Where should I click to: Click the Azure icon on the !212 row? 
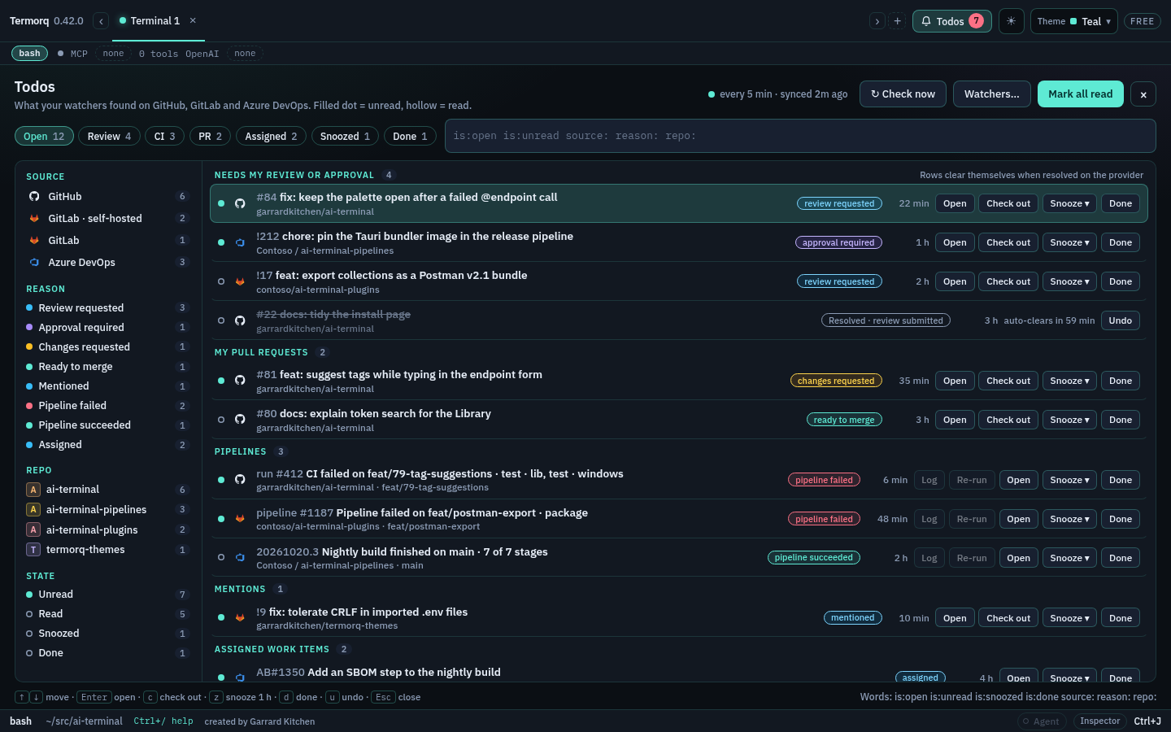point(240,242)
